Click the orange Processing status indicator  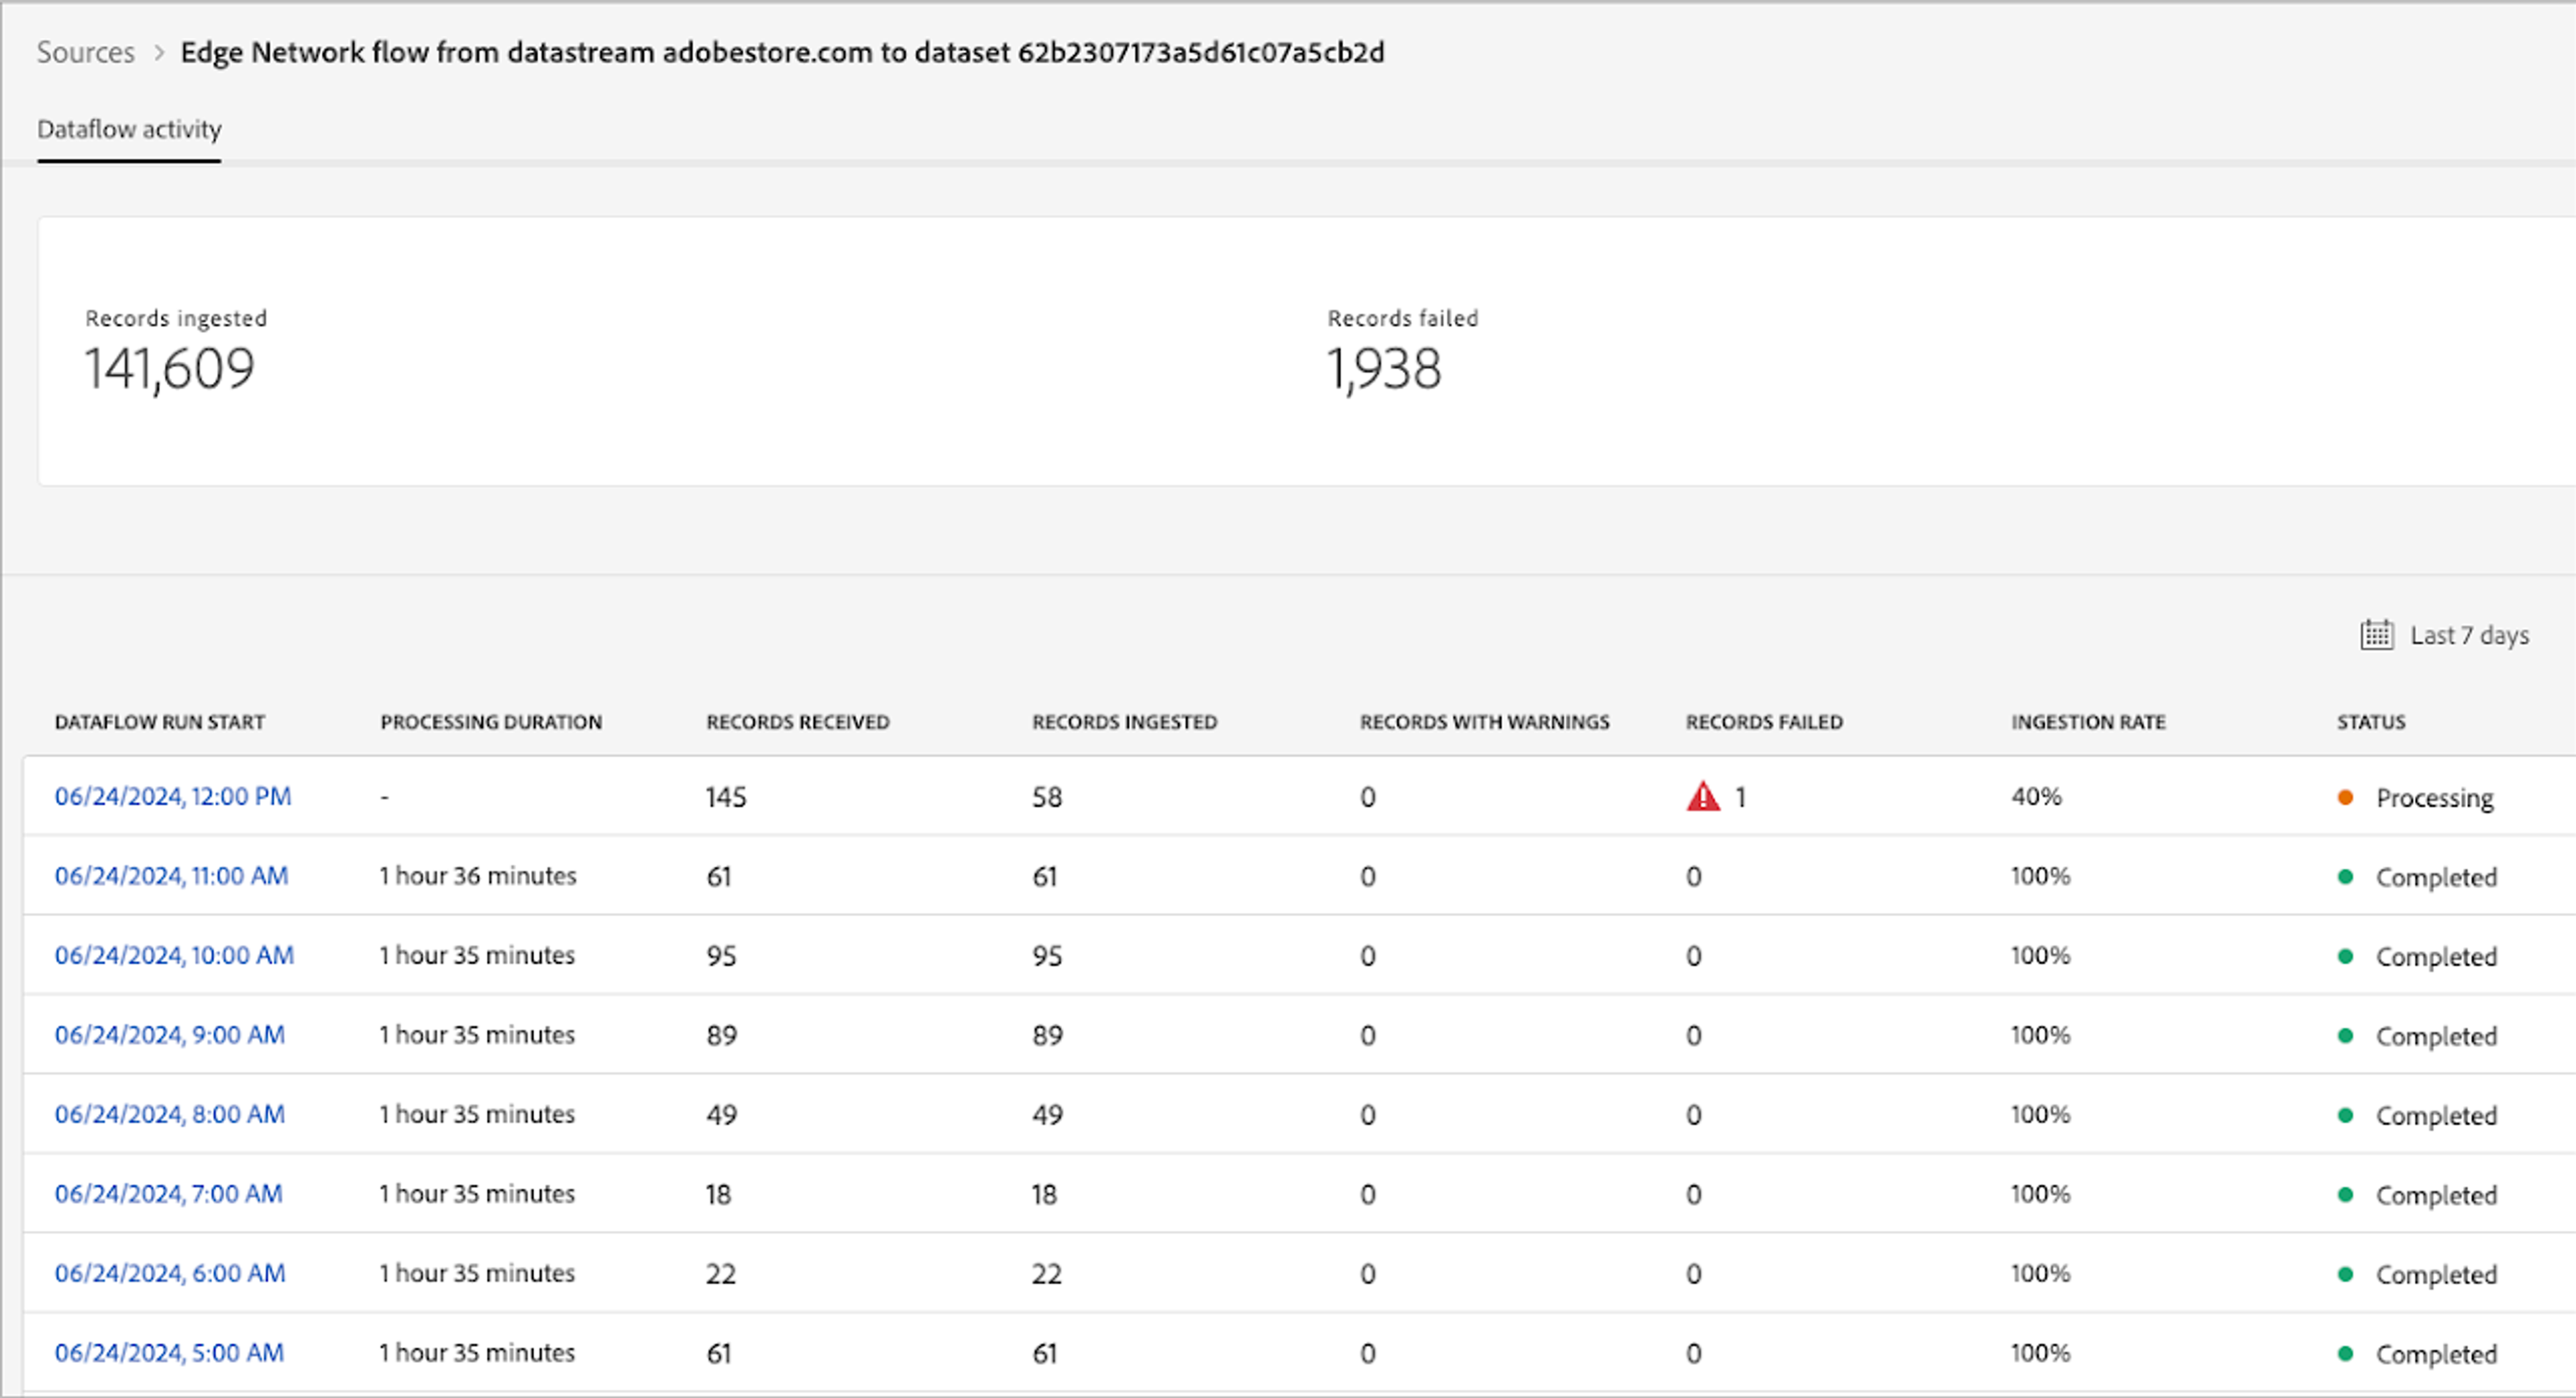pos(2345,797)
